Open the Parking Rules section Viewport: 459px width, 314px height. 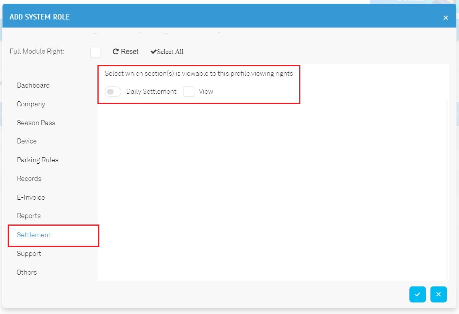click(37, 160)
